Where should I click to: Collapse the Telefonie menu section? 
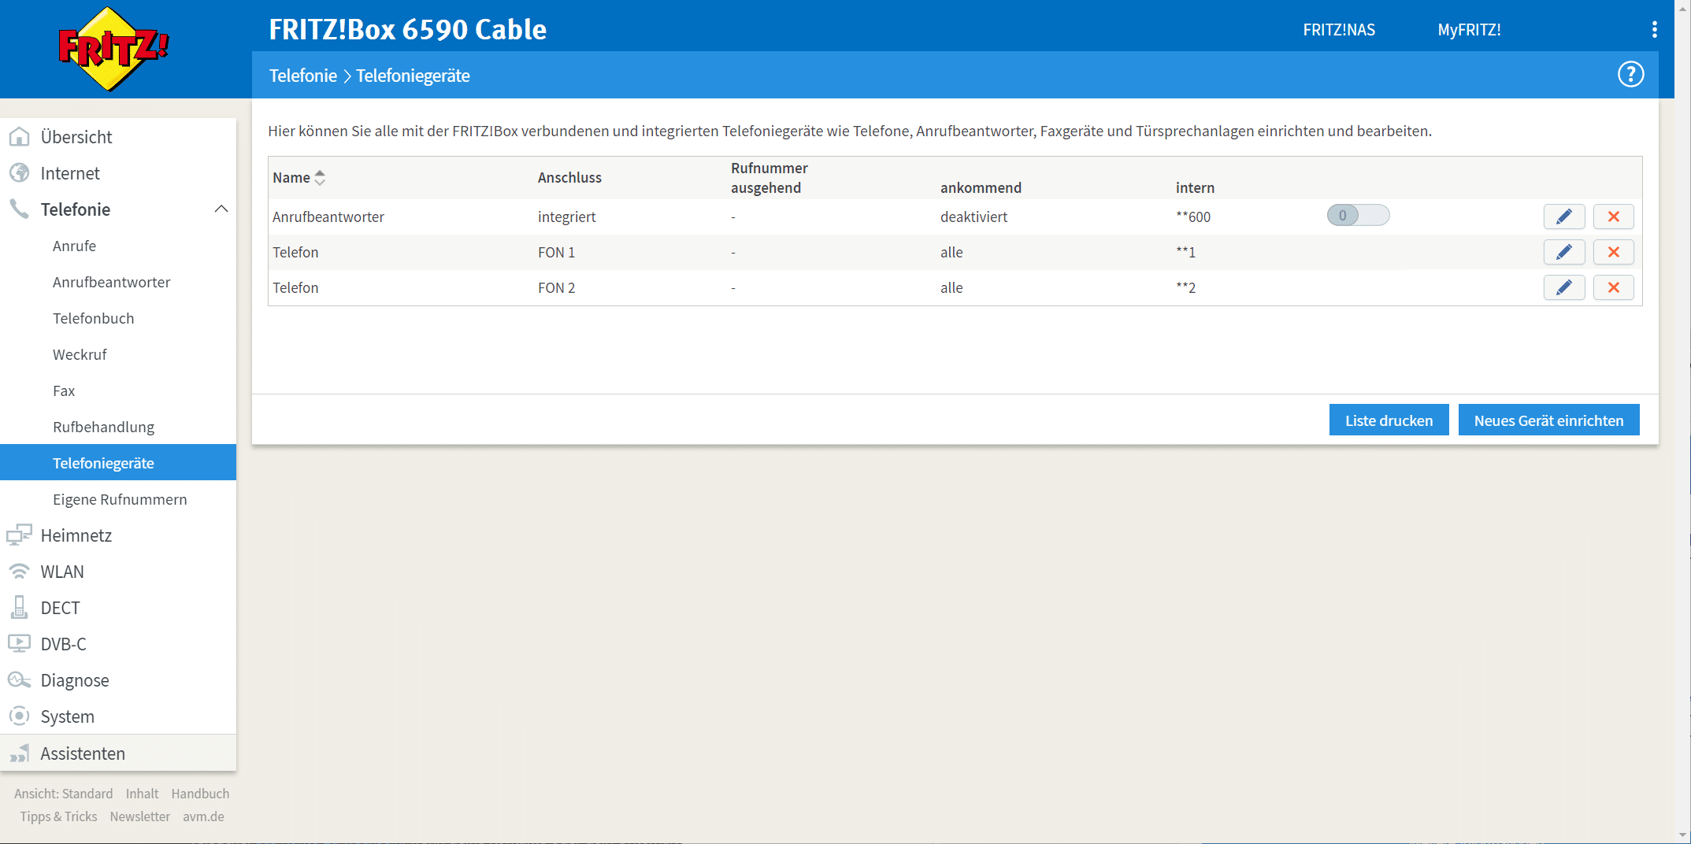221,209
